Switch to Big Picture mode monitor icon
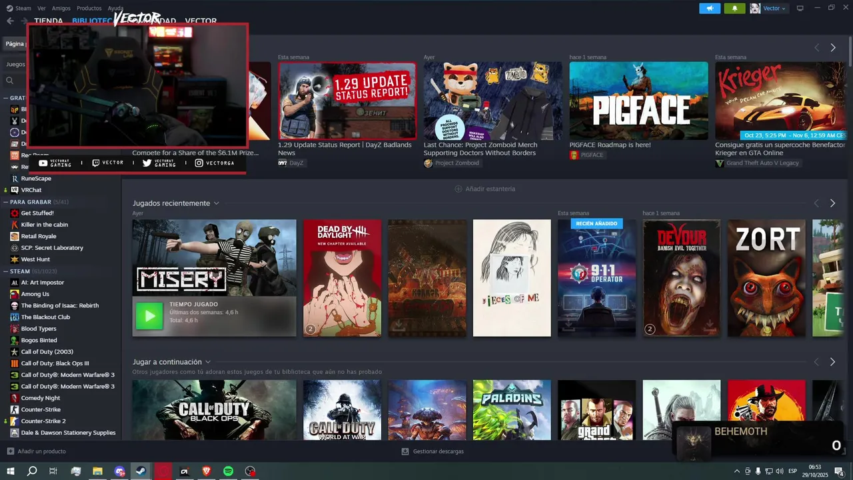 (800, 8)
